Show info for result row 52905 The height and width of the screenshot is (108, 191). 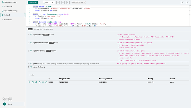[x=33, y=82]
